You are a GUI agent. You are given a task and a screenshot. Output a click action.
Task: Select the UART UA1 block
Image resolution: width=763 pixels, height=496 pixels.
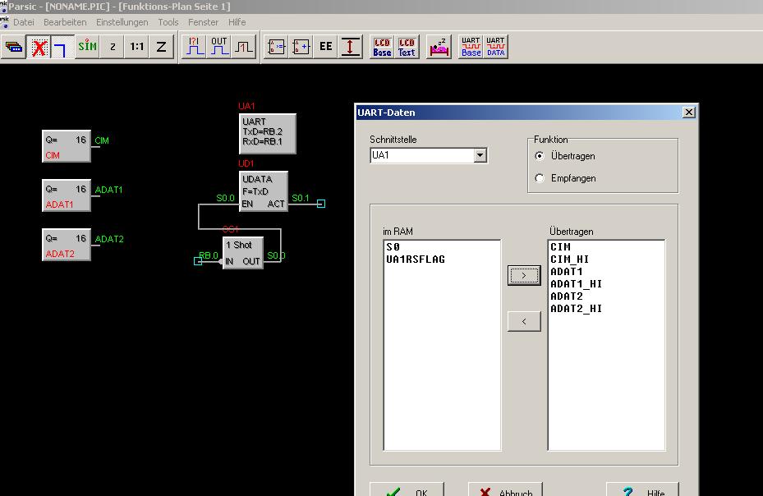(x=268, y=133)
